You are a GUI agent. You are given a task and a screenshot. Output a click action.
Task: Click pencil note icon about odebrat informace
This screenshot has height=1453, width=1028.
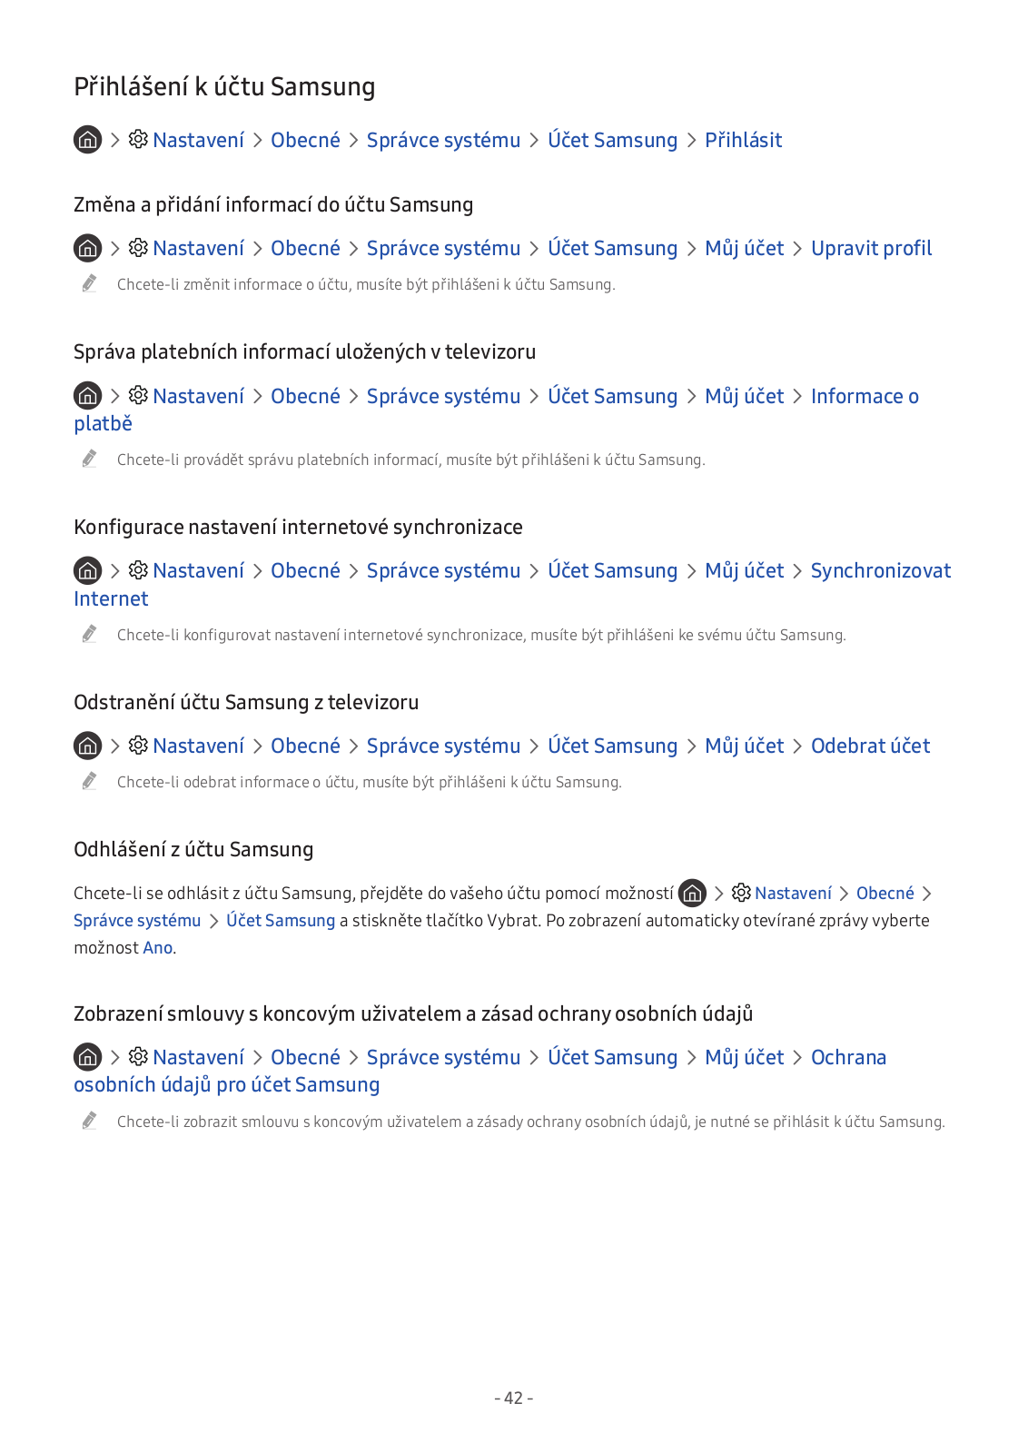click(x=89, y=781)
